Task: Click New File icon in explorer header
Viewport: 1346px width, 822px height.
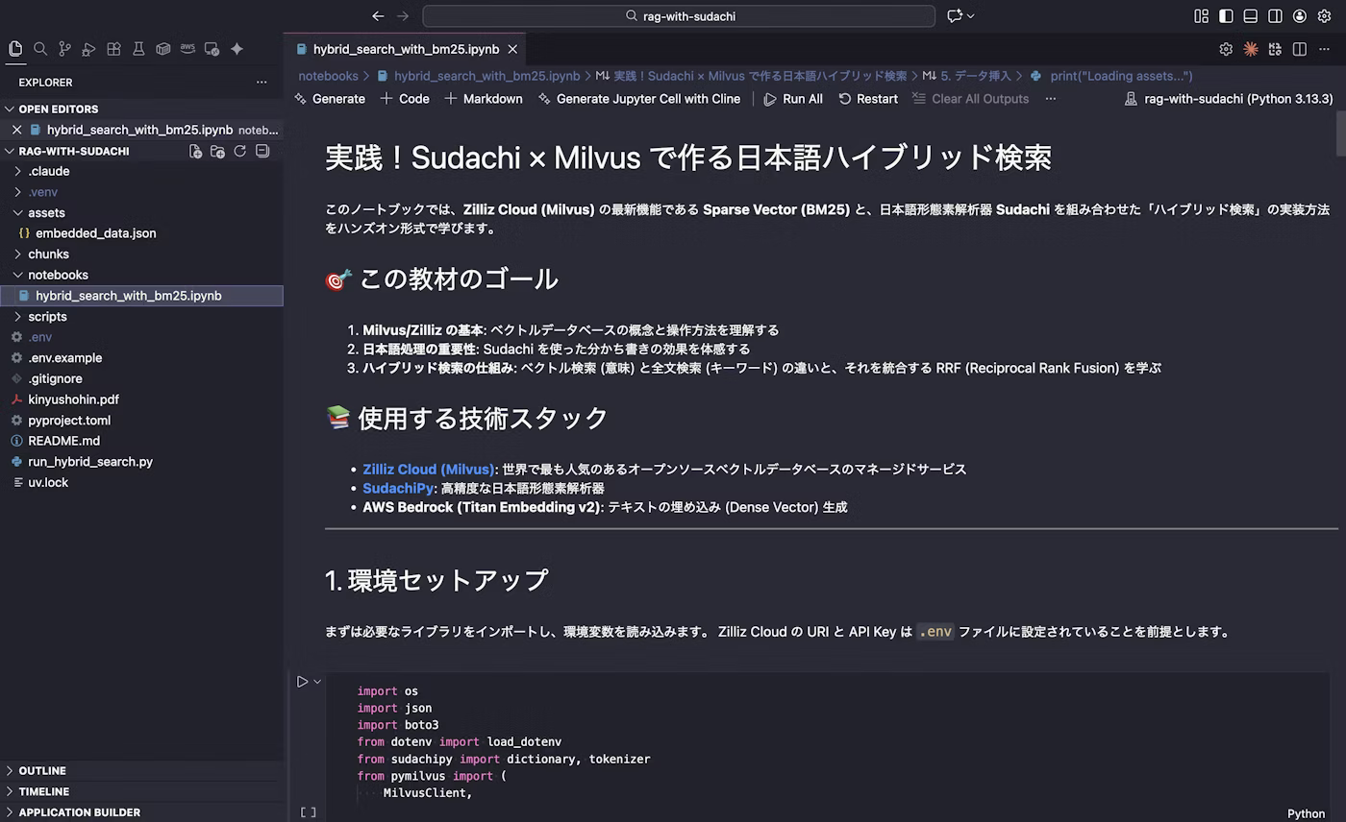Action: (x=196, y=151)
